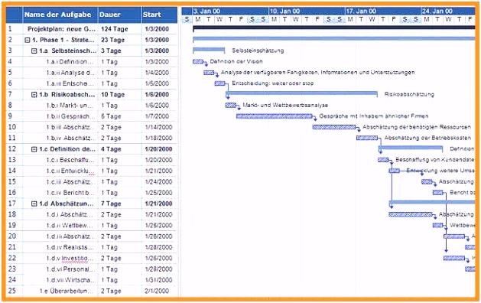Image resolution: width=481 pixels, height=303 pixels.
Task: Click the 'Gespräche mit Inhabern' task bar
Action: 275,116
